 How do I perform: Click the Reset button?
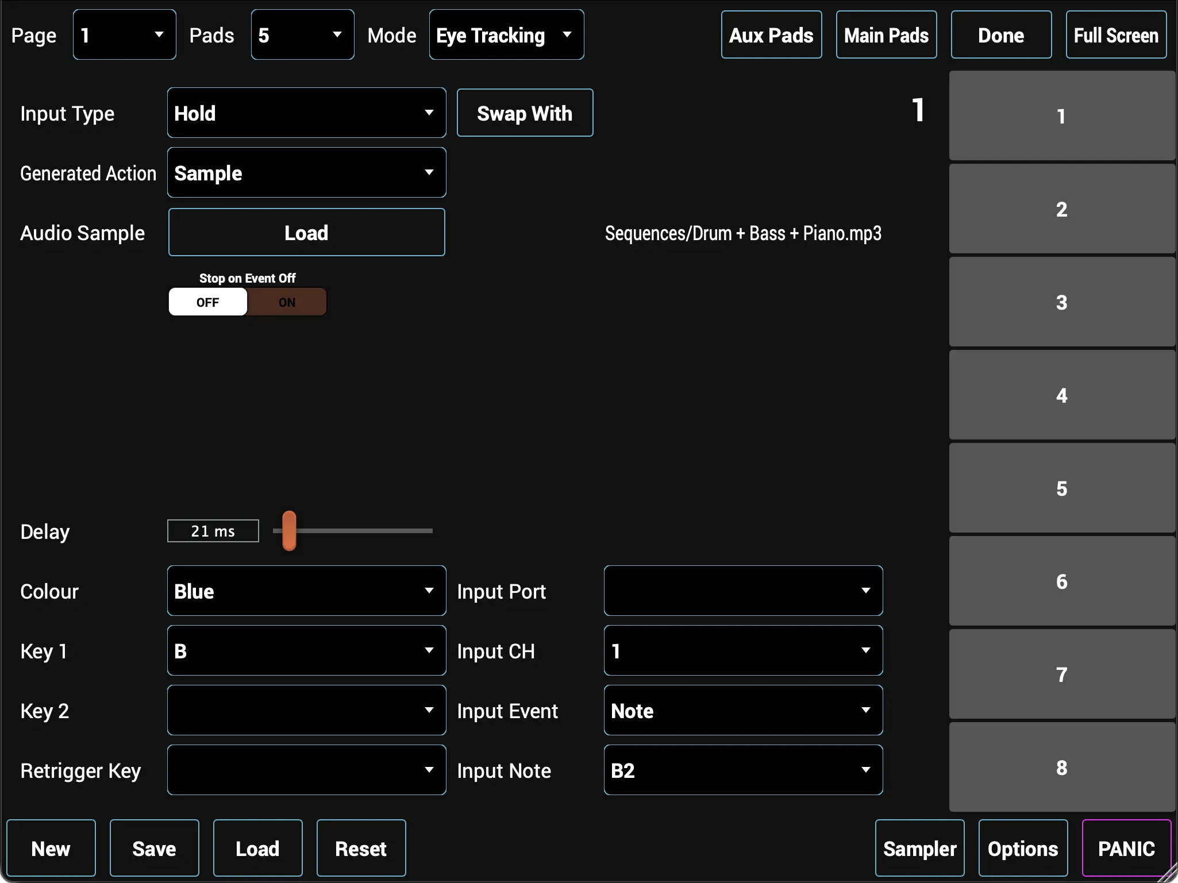(x=361, y=849)
